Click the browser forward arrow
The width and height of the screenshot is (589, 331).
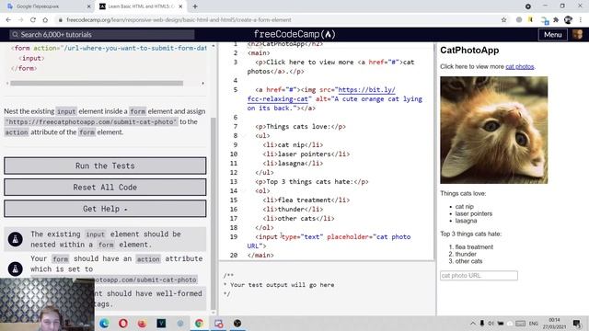20,20
